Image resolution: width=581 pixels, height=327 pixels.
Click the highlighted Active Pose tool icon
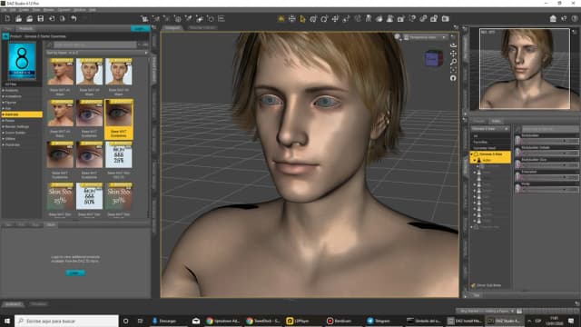[x=281, y=18]
